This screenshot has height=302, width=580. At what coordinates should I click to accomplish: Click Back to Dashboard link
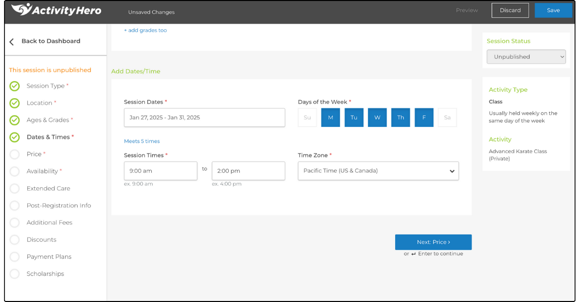[51, 41]
